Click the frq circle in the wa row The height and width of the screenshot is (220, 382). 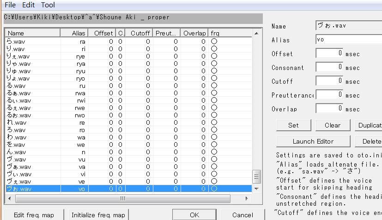tap(214, 137)
